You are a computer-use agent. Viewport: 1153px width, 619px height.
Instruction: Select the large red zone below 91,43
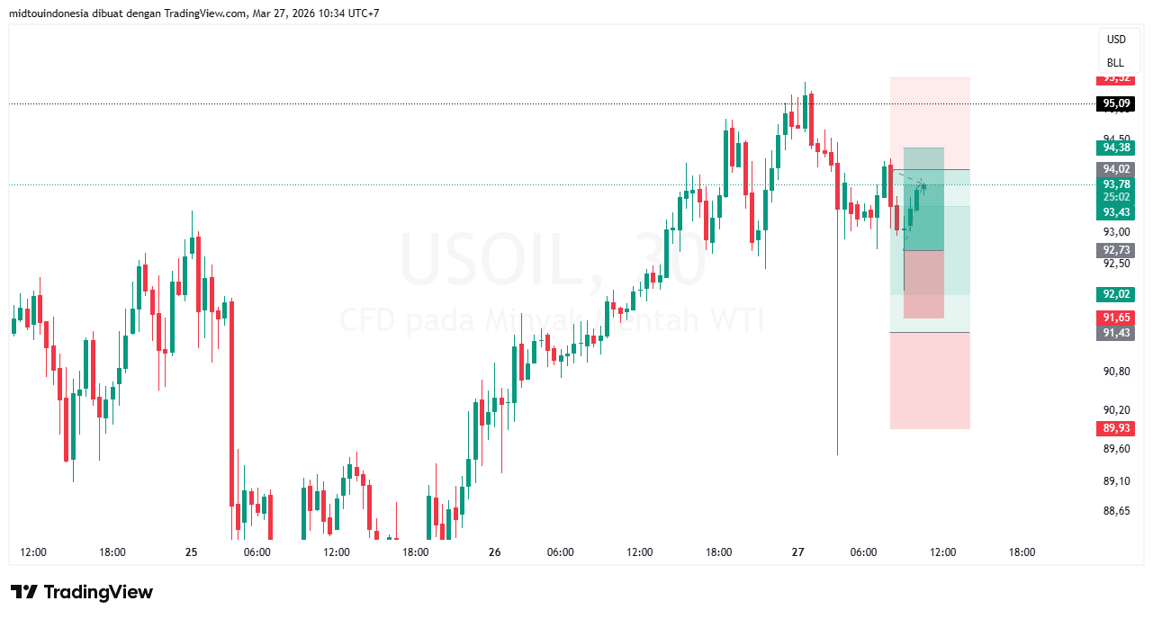pyautogui.click(x=930, y=381)
